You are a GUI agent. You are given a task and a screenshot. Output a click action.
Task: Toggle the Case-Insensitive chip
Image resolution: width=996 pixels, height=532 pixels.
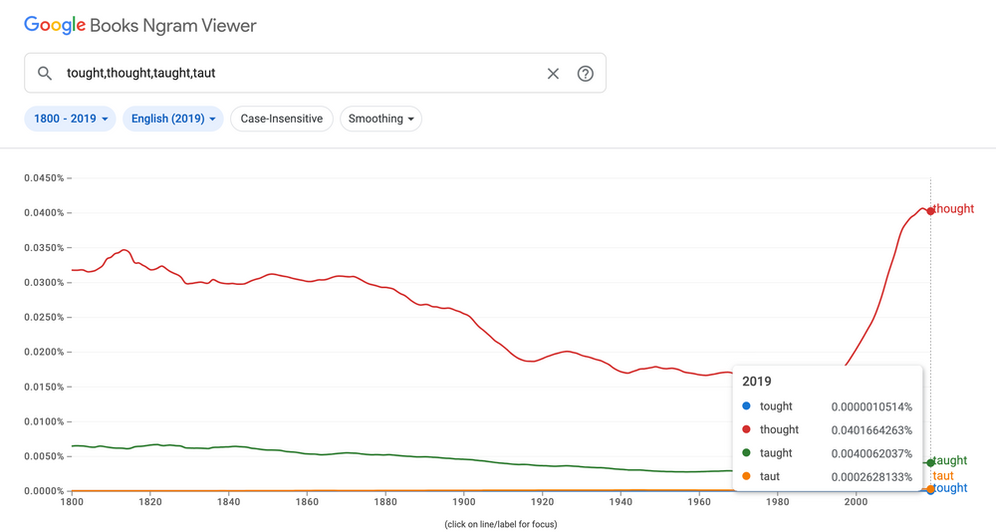282,119
